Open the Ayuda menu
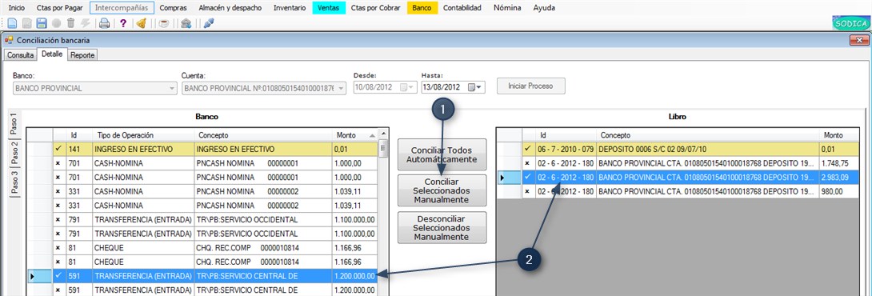The width and height of the screenshot is (872, 296). (x=544, y=8)
